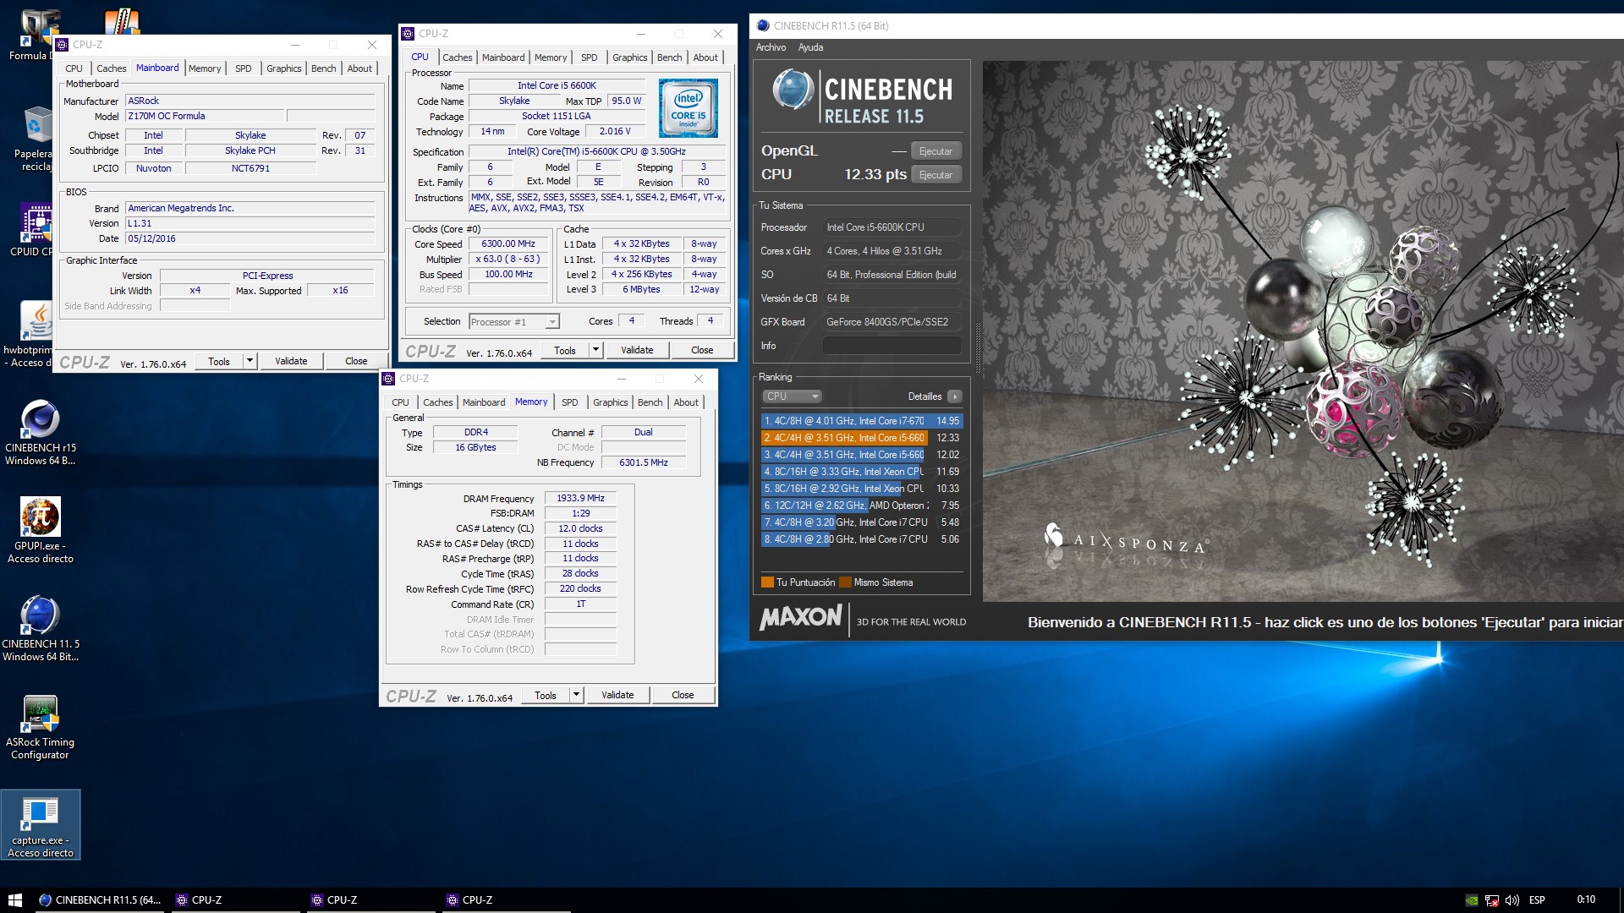The width and height of the screenshot is (1624, 913).
Task: Select the capture.exe desktop shortcut
Action: tap(40, 825)
